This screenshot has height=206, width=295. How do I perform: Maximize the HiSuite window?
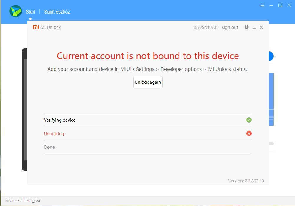(280, 6)
